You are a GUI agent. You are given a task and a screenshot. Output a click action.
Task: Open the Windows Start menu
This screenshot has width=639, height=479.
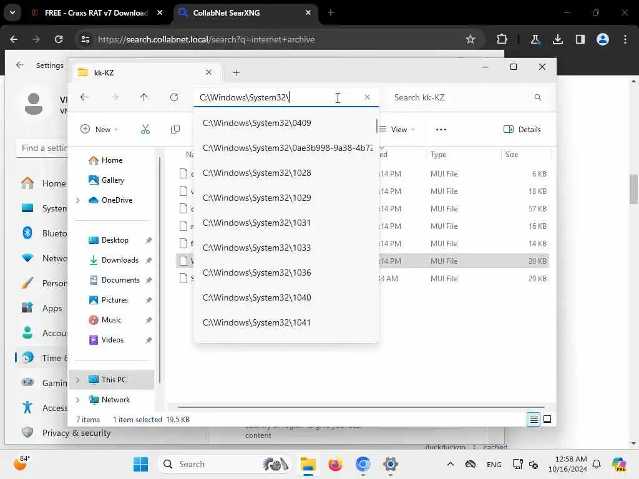(x=140, y=464)
